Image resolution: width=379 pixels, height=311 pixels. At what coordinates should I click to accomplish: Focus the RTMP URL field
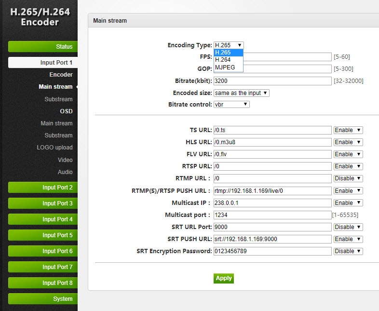[272, 178]
